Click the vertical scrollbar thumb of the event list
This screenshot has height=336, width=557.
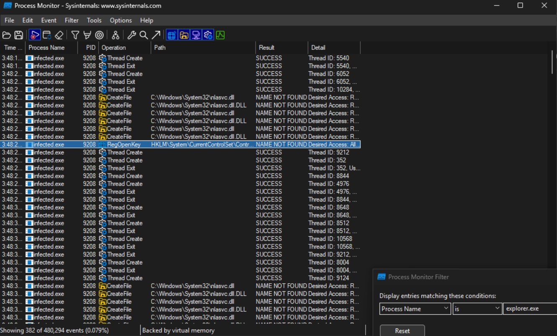tap(552, 62)
